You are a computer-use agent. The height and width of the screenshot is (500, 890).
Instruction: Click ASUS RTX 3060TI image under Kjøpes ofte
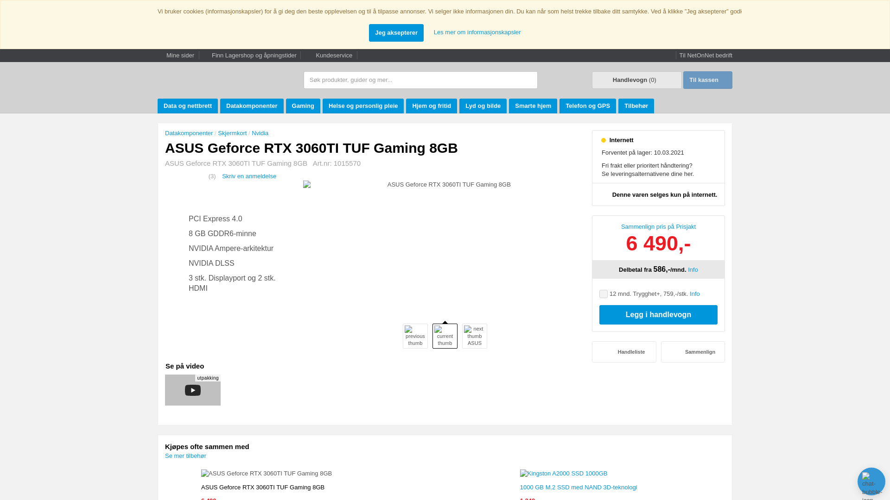tap(267, 474)
